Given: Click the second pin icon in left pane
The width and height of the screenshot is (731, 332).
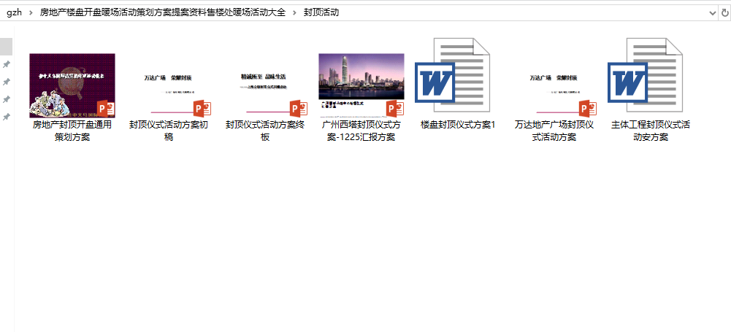Looking at the screenshot, I should [7, 82].
